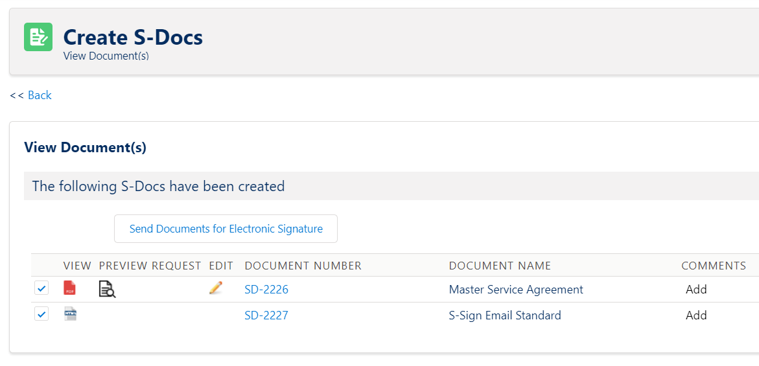Select the Master Service Agreement name cell
The image size is (759, 366).
pyautogui.click(x=516, y=290)
